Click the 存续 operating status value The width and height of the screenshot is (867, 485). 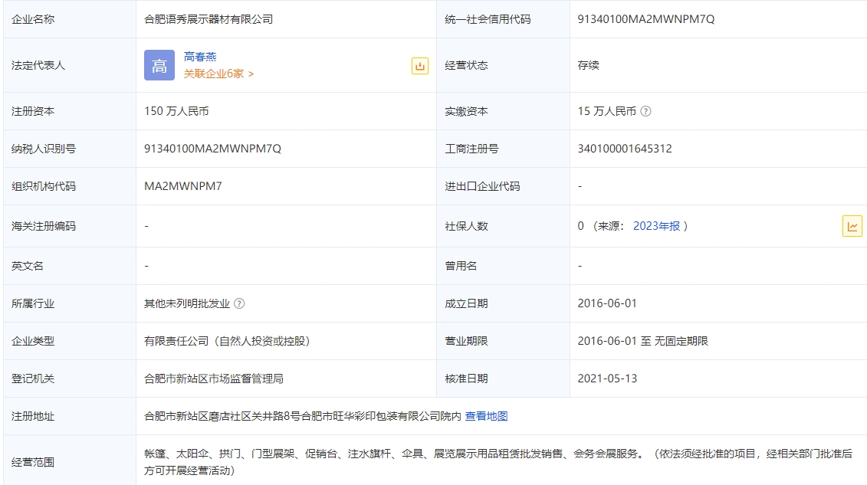tap(588, 65)
